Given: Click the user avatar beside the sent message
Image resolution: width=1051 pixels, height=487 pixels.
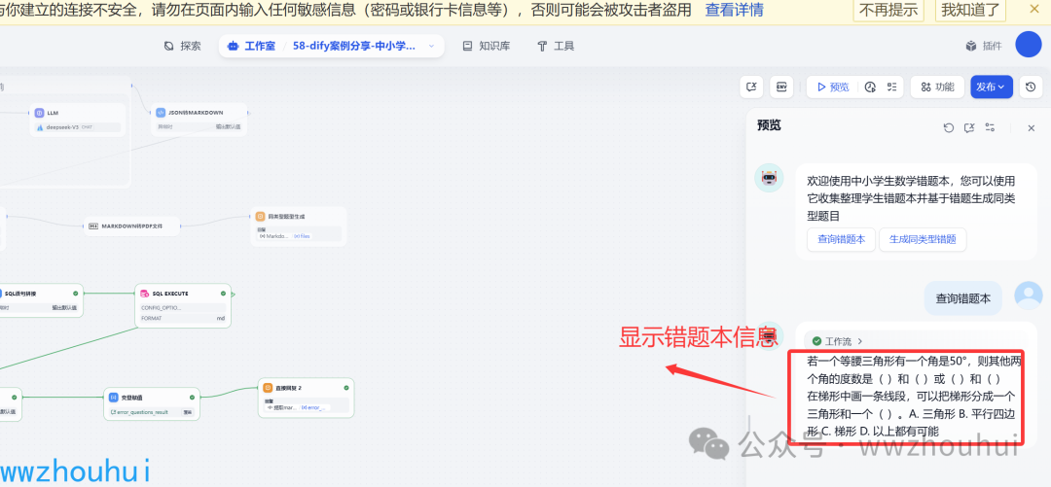Looking at the screenshot, I should tap(1029, 296).
